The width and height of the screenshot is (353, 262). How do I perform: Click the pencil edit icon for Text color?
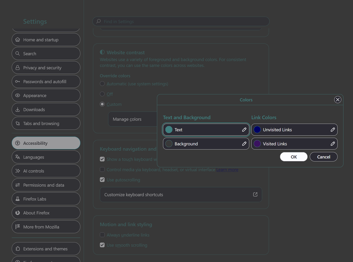(244, 129)
